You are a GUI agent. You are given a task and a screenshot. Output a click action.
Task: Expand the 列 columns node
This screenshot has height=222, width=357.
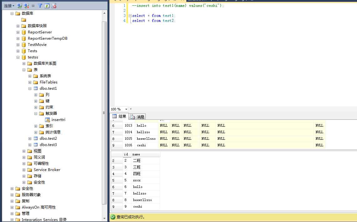pyautogui.click(x=36, y=95)
